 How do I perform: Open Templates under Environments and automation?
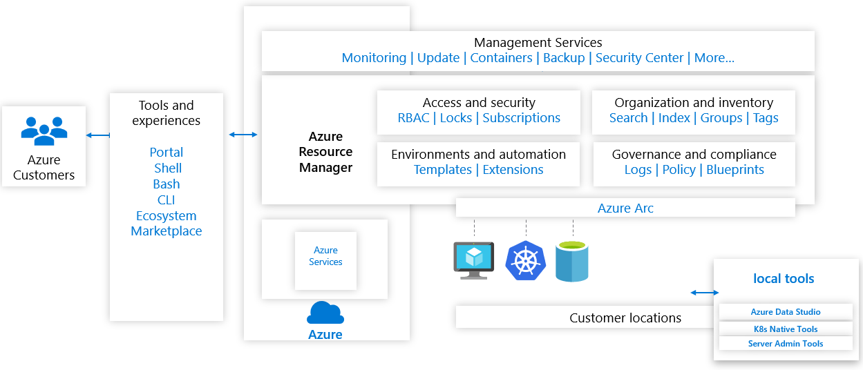coord(443,170)
